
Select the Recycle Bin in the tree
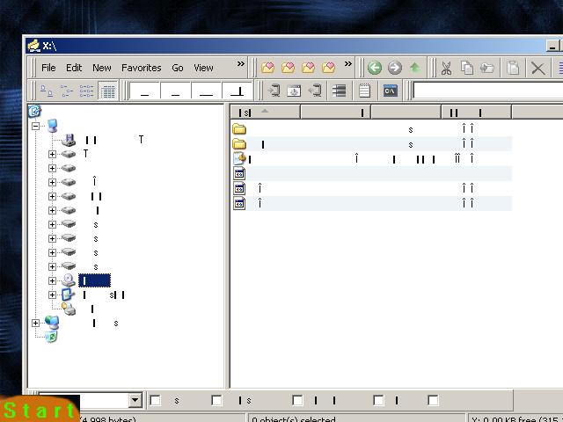pos(51,337)
